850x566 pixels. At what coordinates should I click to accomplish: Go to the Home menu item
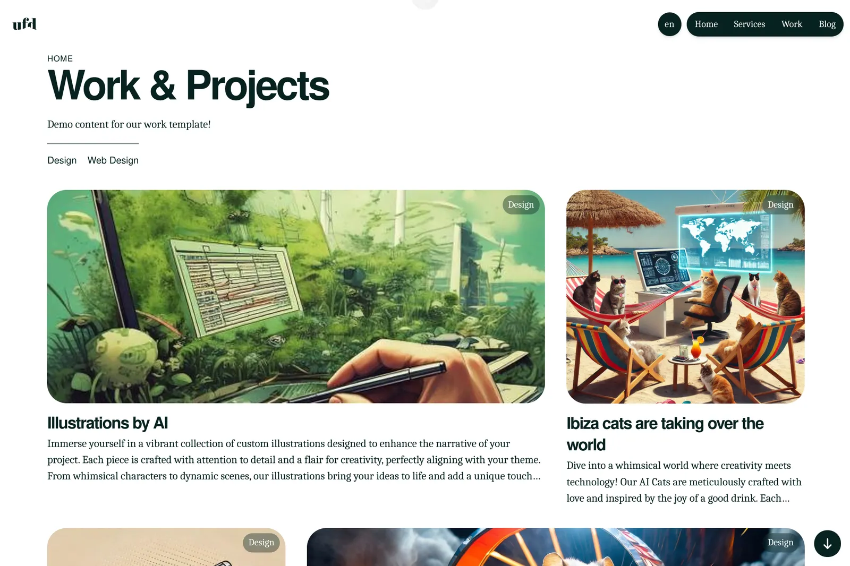pyautogui.click(x=706, y=24)
